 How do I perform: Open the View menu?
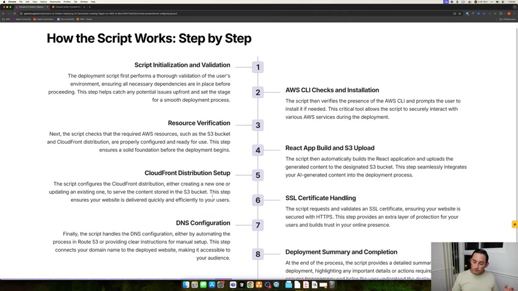point(35,2)
